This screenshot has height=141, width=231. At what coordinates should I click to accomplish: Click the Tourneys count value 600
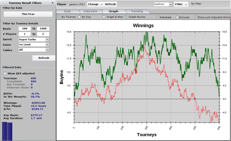(33, 78)
